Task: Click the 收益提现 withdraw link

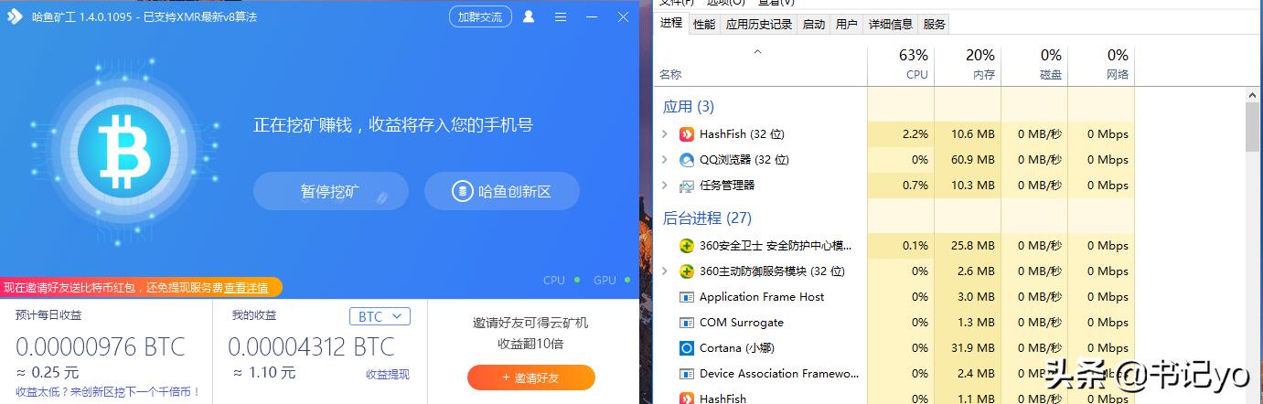Action: tap(388, 375)
